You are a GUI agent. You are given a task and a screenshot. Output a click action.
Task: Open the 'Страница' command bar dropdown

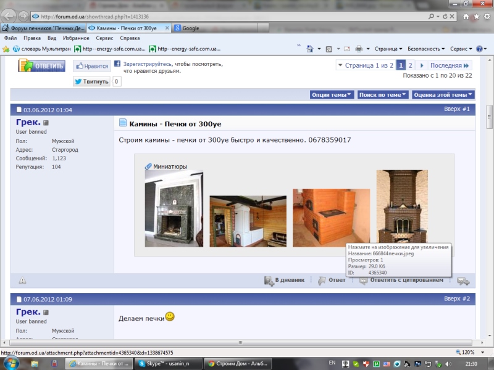[388, 49]
